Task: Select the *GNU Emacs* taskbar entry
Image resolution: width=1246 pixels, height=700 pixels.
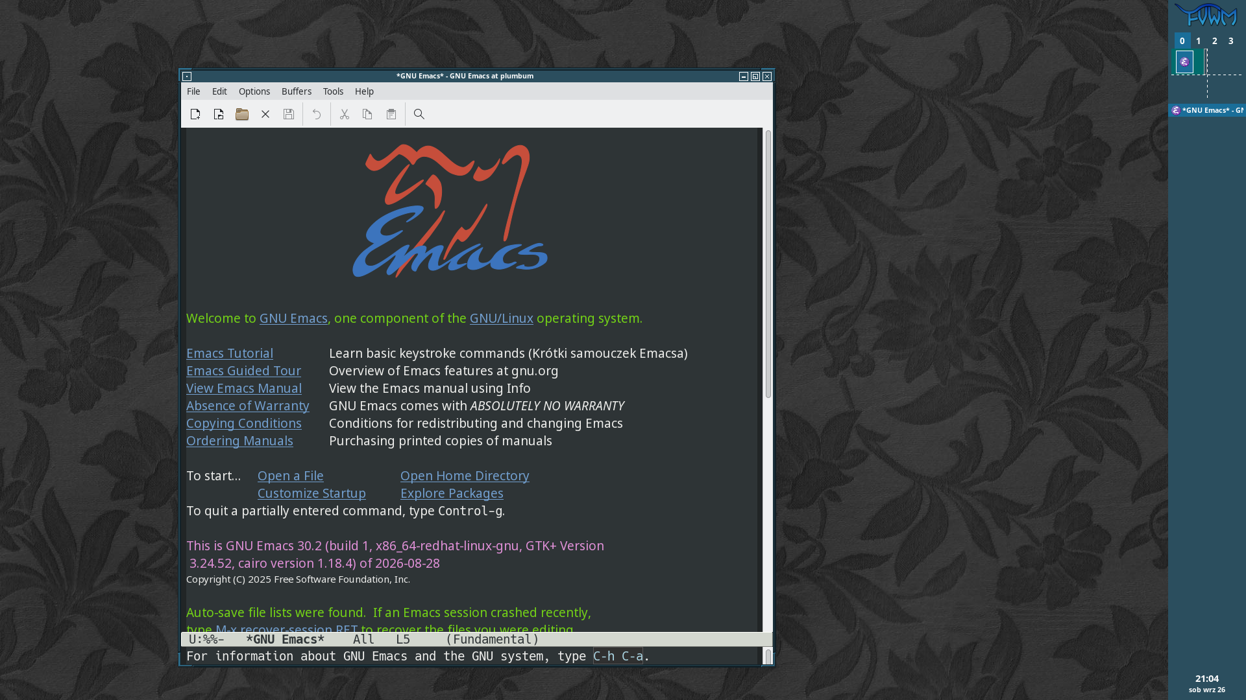Action: (x=1207, y=110)
